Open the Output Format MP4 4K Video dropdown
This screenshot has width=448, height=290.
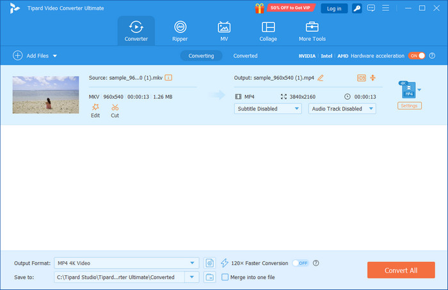pos(126,263)
